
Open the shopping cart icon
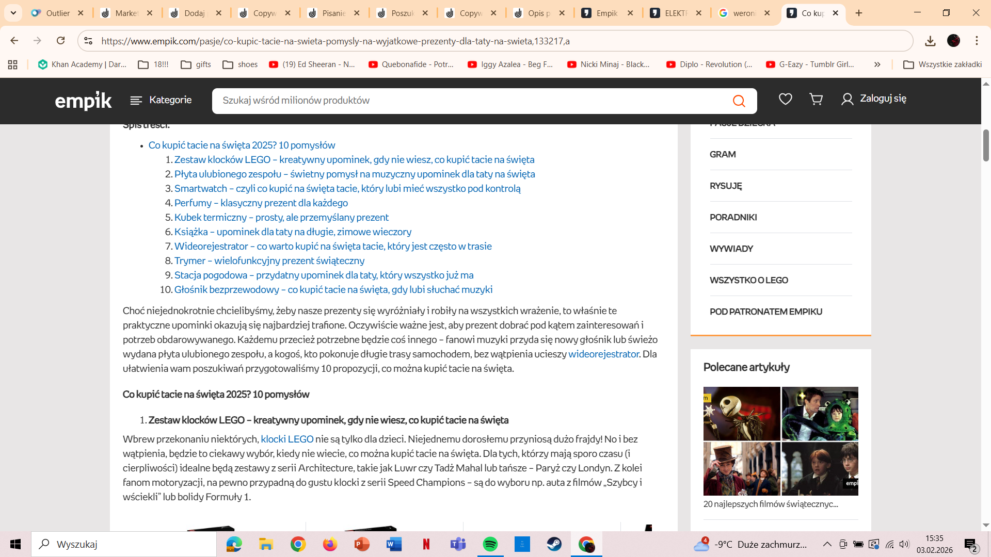click(816, 99)
